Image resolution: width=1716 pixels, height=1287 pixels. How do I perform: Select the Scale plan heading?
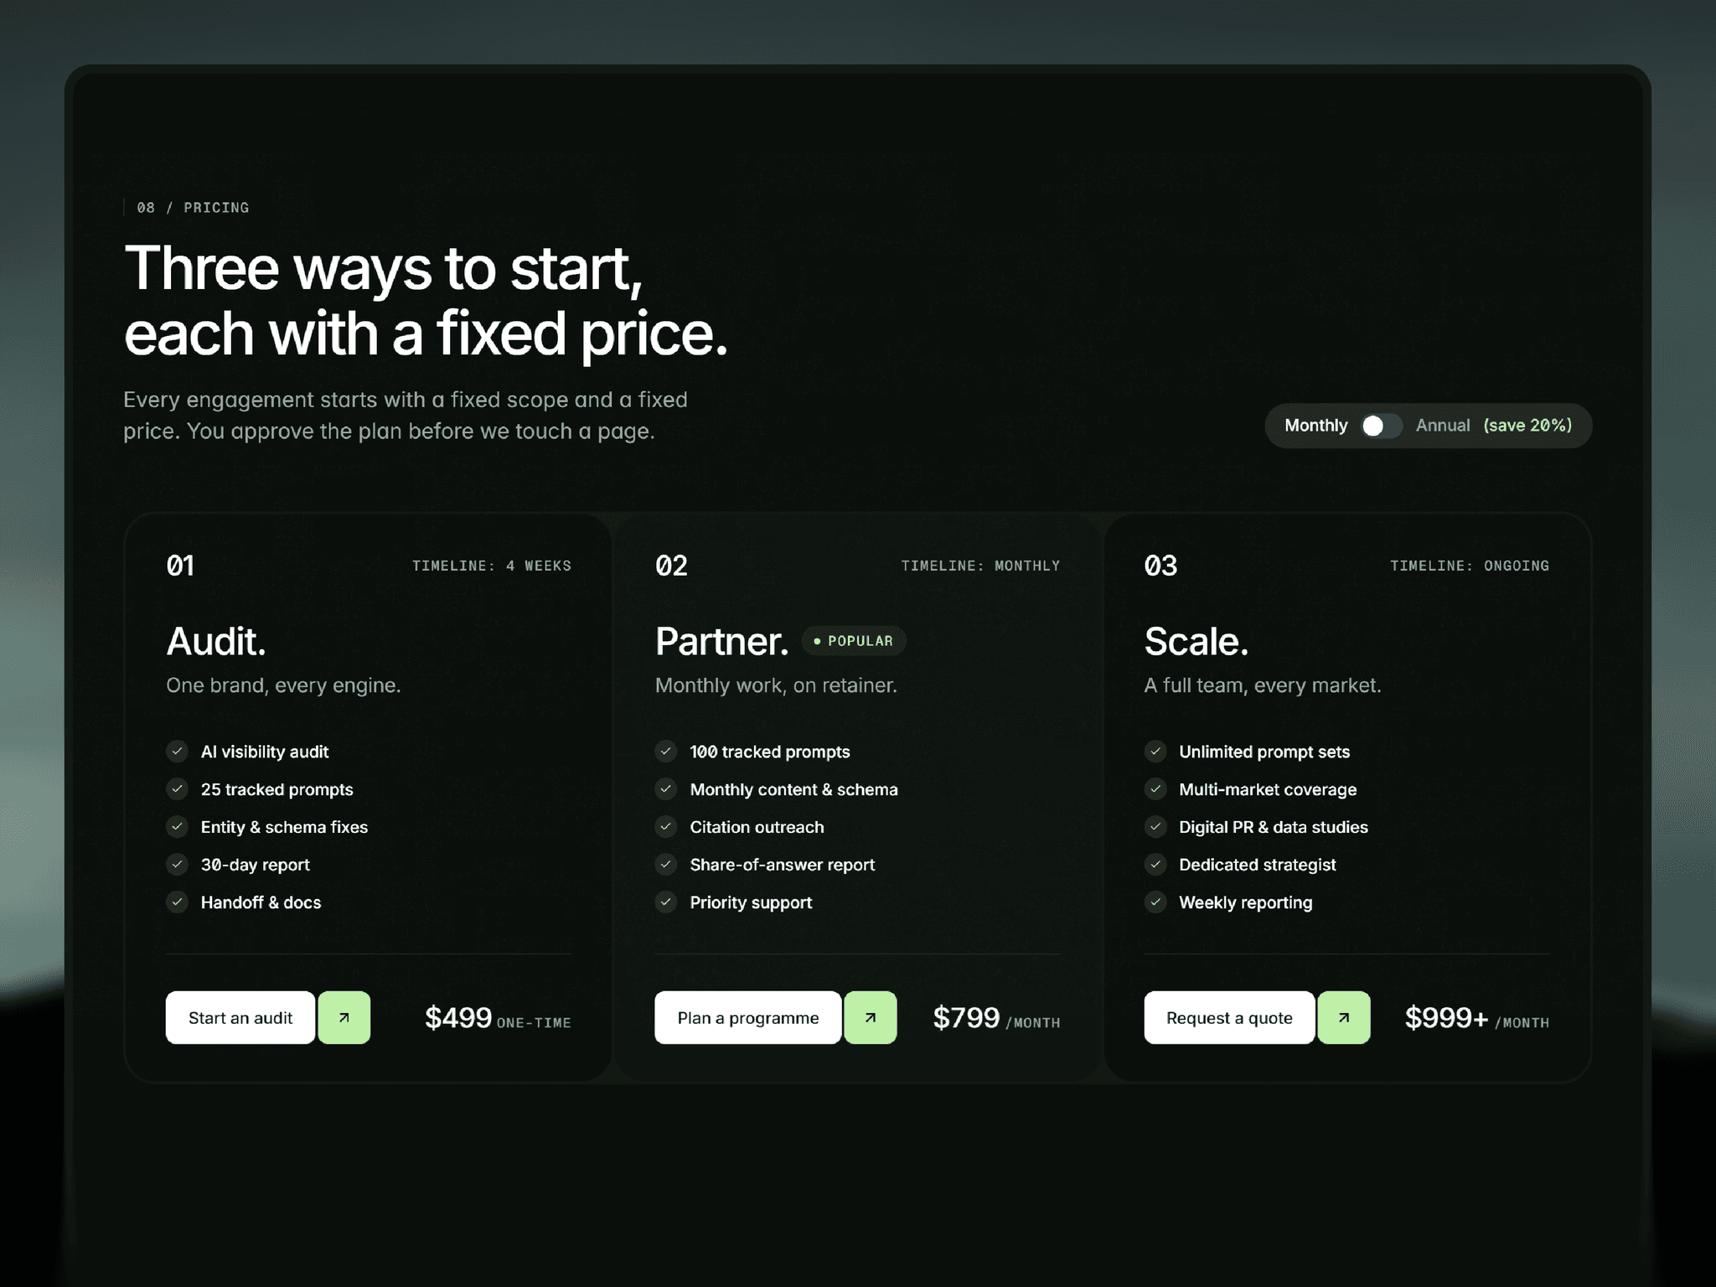click(x=1197, y=642)
